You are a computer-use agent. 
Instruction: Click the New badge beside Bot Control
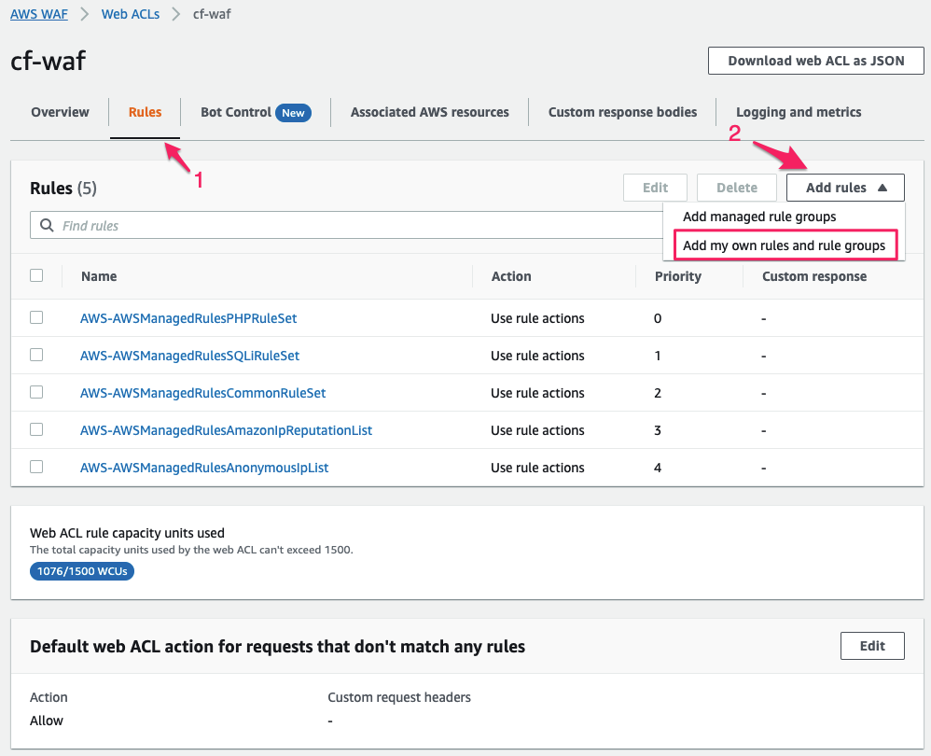tap(293, 113)
